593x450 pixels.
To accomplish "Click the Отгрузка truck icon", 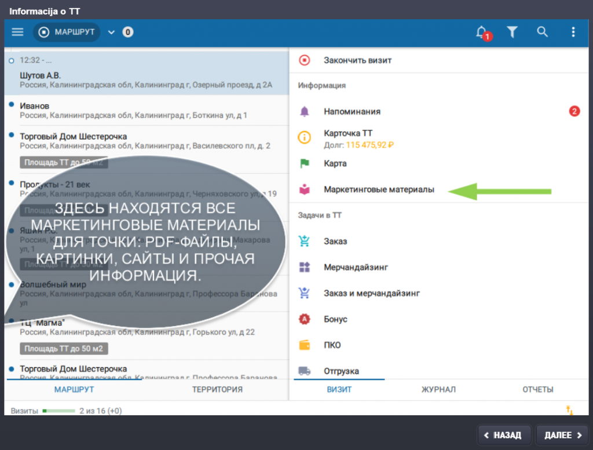I will click(x=305, y=371).
